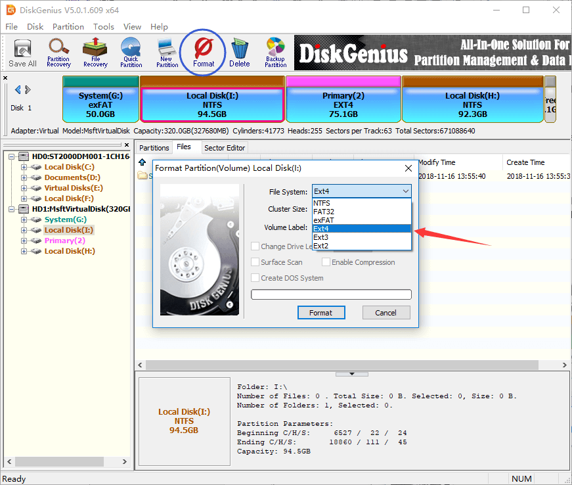The width and height of the screenshot is (572, 485).
Task: Click the Delete partition icon
Action: click(240, 53)
